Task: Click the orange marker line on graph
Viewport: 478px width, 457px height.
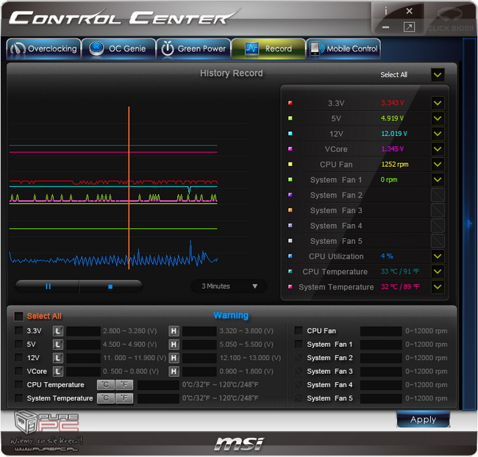Action: tap(129, 187)
